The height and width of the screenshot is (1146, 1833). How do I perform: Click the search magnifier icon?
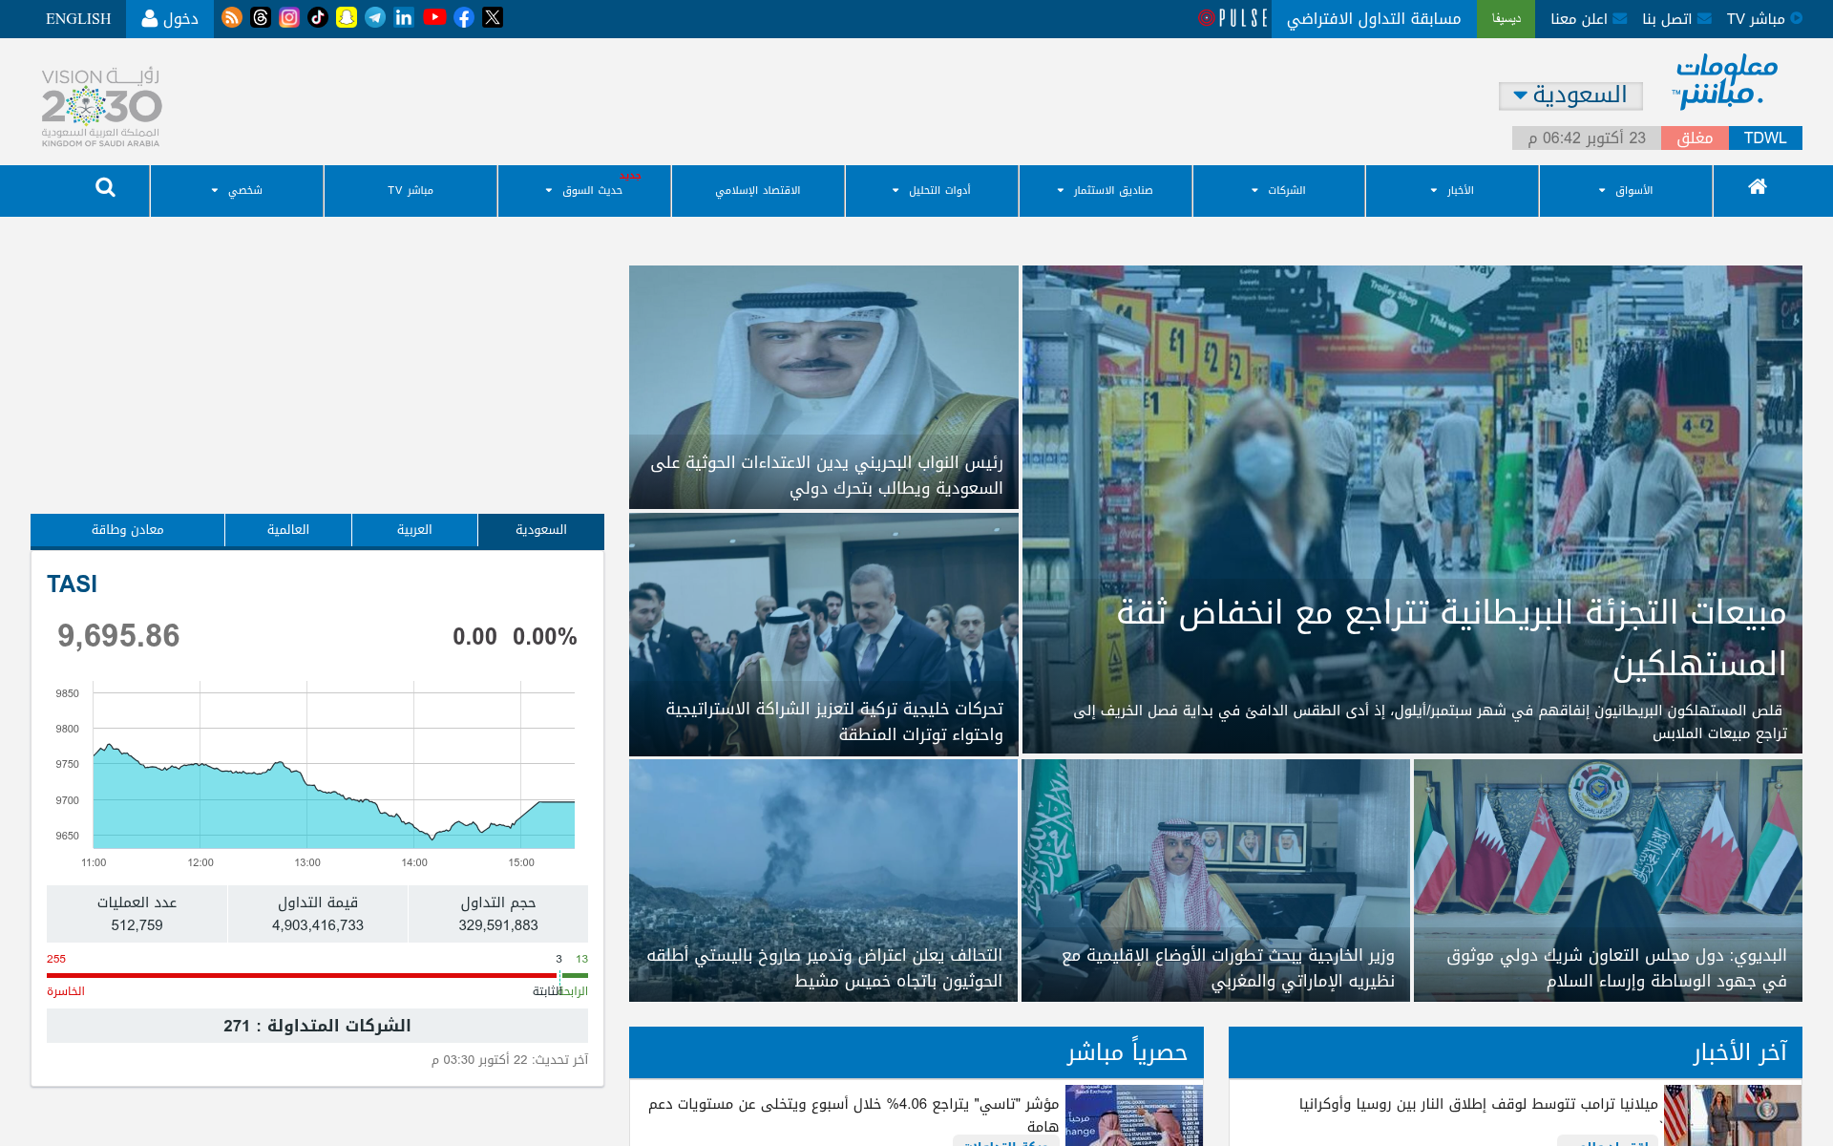pyautogui.click(x=105, y=188)
